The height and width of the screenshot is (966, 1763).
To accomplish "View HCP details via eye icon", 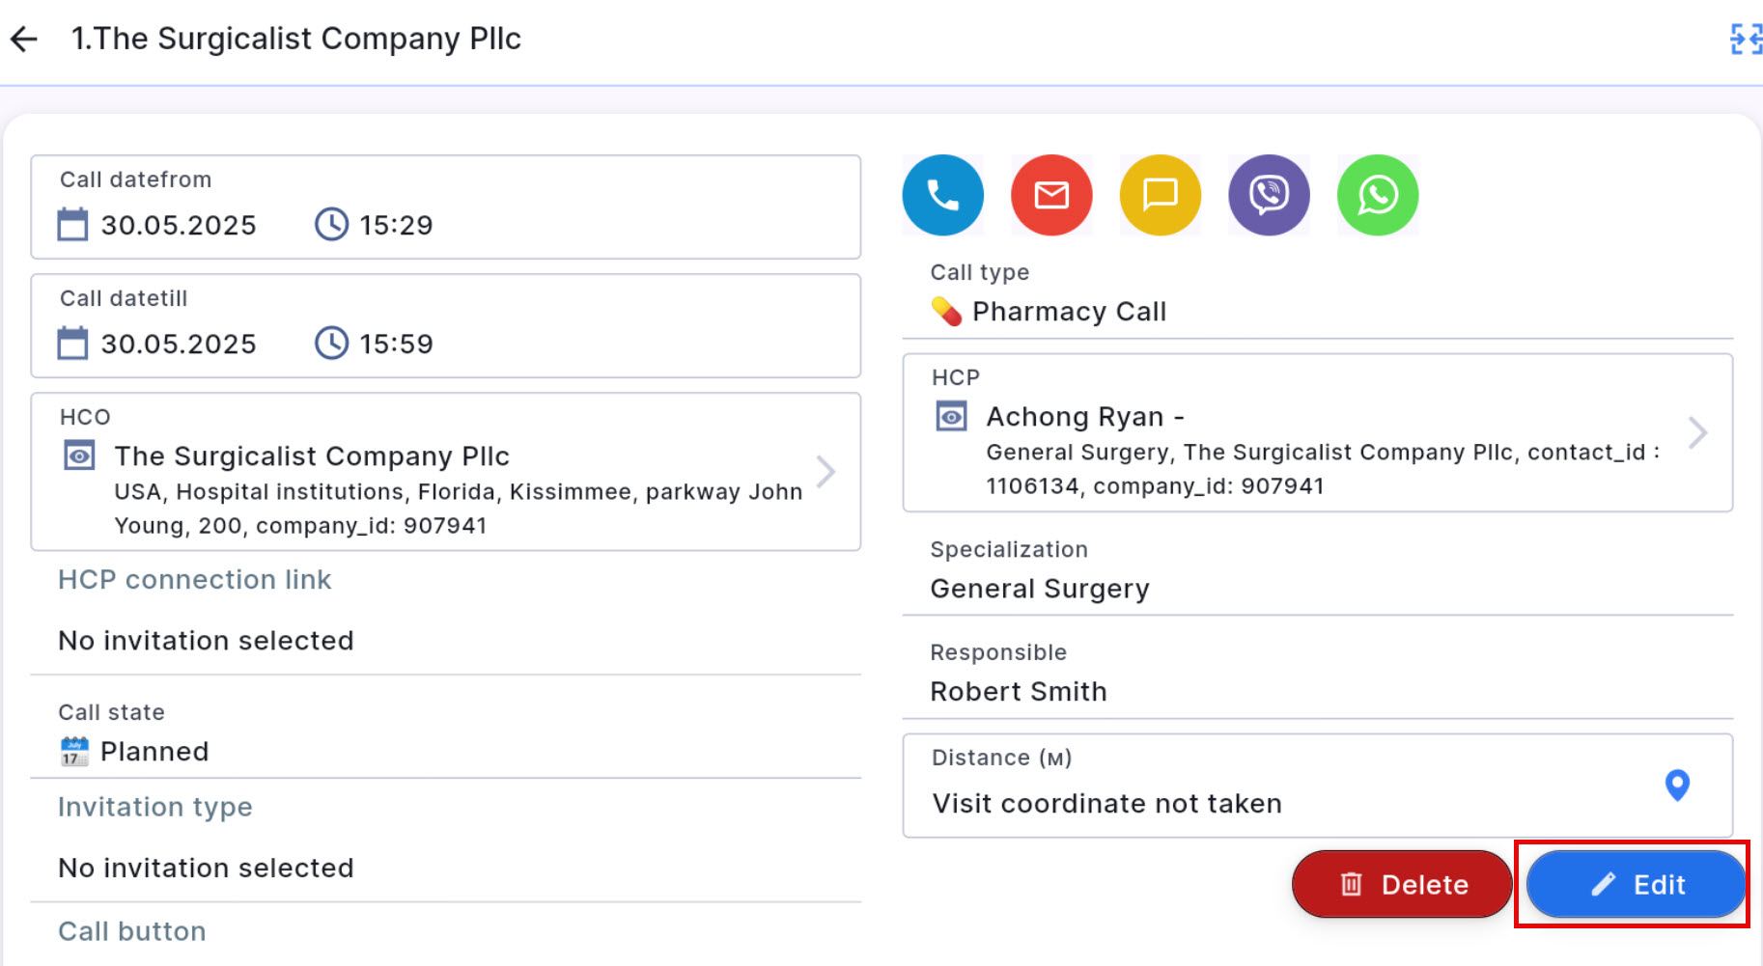I will coord(951,416).
